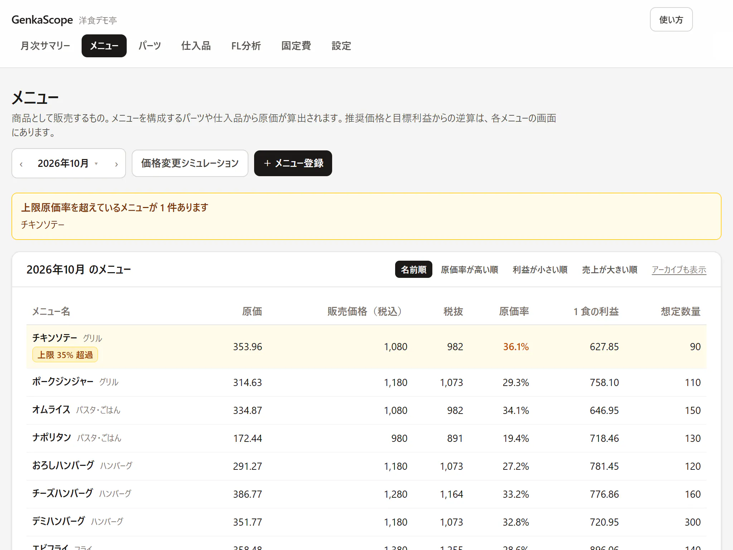Open the オムライス menu row

[x=366, y=410]
